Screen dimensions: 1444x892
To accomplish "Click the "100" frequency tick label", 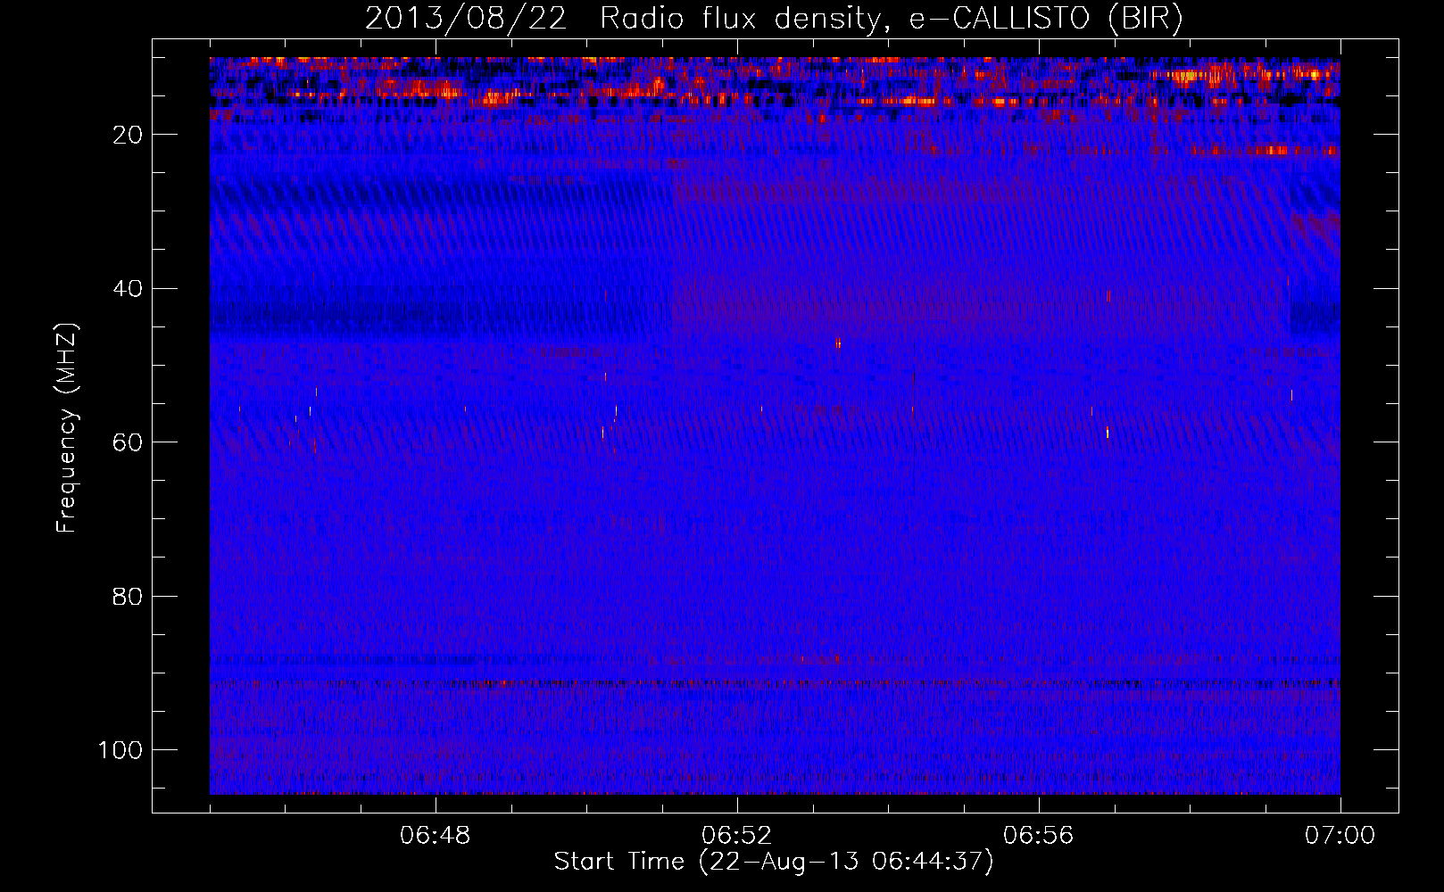I will (x=122, y=750).
